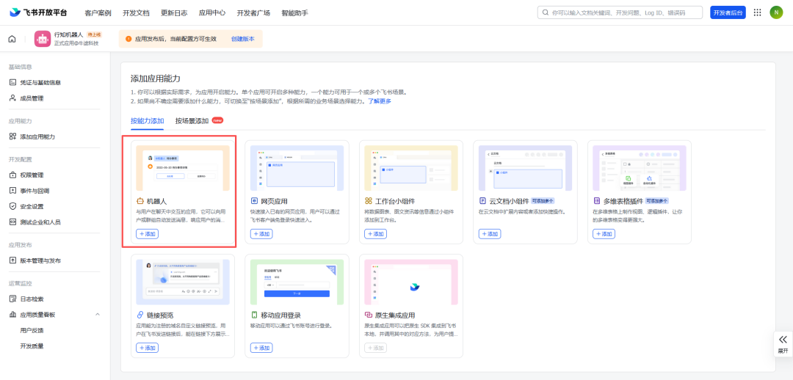
Task: Open the apps grid icon in header
Action: [757, 12]
